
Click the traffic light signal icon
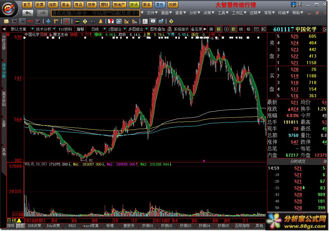point(77,21)
